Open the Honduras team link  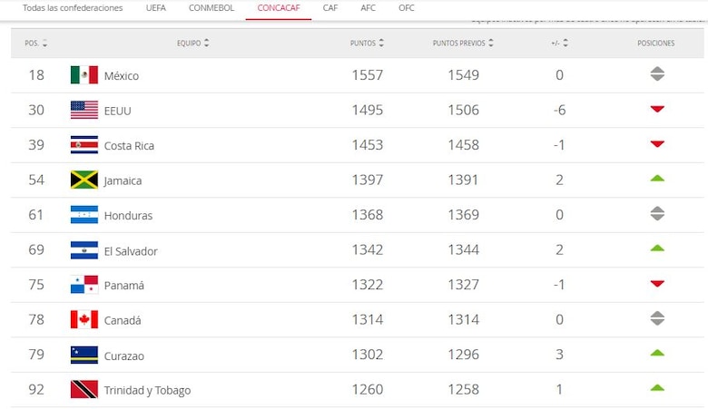coord(128,216)
